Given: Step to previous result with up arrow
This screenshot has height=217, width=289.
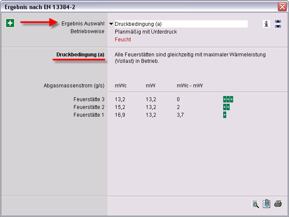Looking at the screenshot, I should tap(278, 22).
